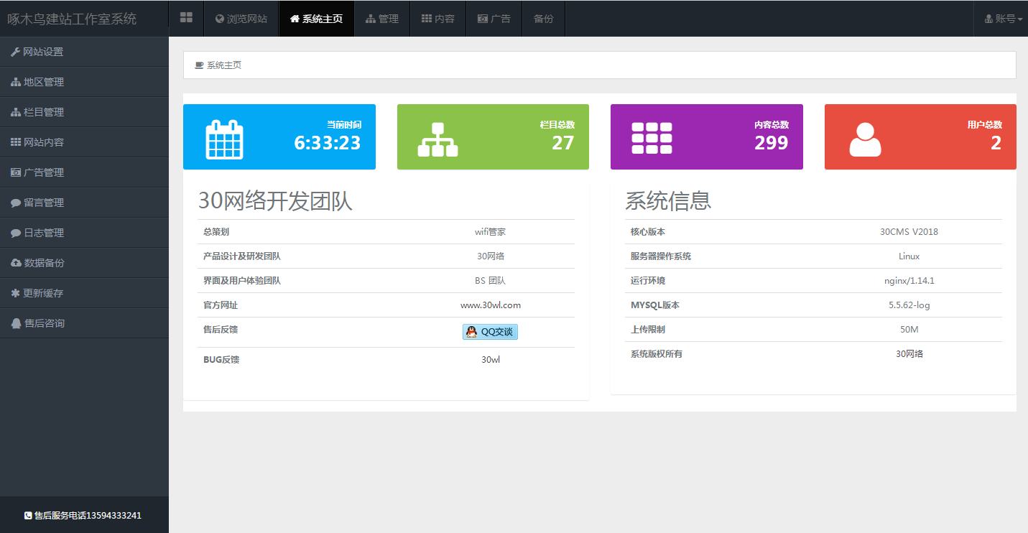Open 数据备份 in the sidebar
The height and width of the screenshot is (533, 1028).
[x=43, y=263]
